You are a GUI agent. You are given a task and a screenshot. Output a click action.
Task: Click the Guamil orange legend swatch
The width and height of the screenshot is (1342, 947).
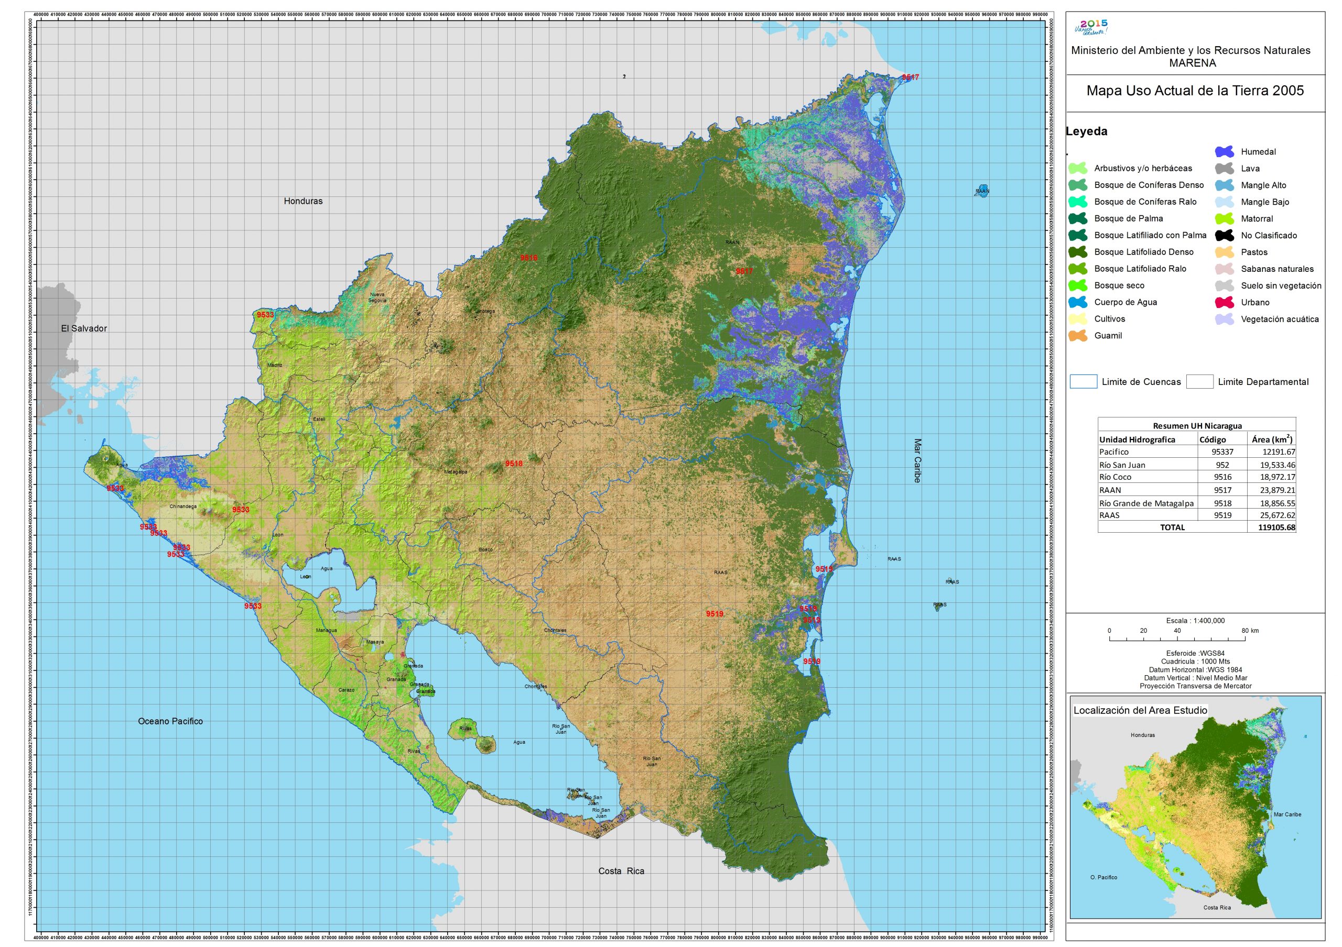pos(1077,336)
